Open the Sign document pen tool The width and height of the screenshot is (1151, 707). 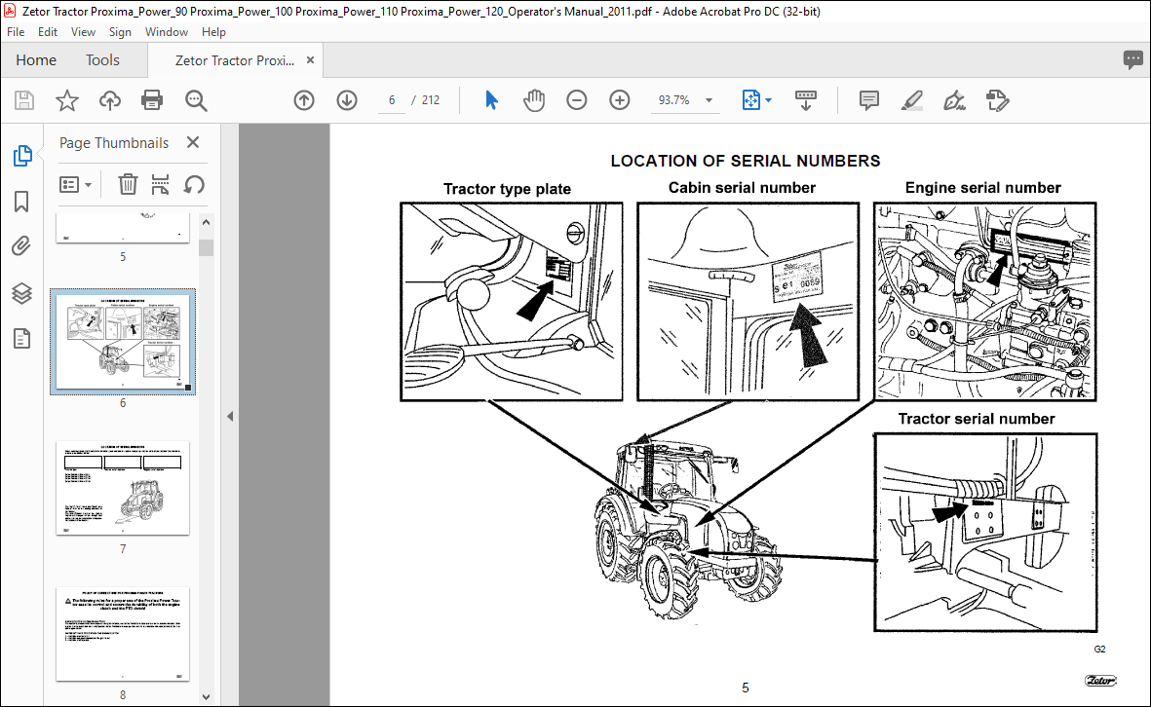[954, 100]
